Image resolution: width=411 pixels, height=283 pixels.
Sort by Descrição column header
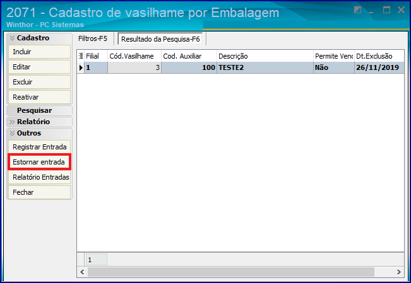point(265,56)
